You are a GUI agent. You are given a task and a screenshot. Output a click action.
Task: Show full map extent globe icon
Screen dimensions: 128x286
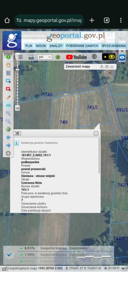(8, 129)
